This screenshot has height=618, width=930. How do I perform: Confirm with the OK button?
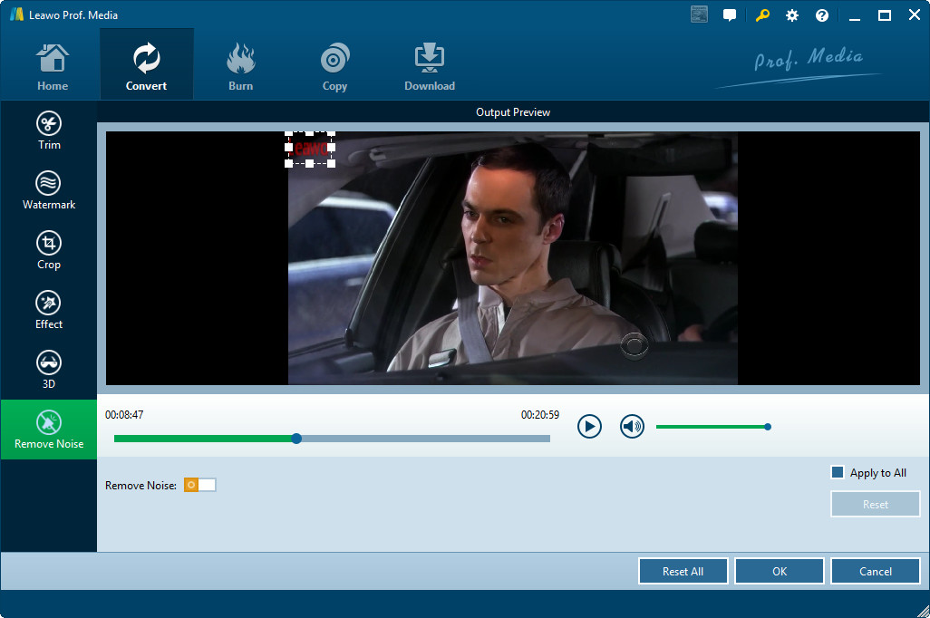pos(780,571)
